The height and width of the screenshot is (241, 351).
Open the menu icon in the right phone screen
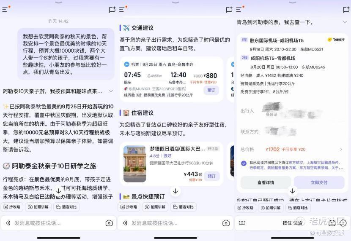coord(239,9)
